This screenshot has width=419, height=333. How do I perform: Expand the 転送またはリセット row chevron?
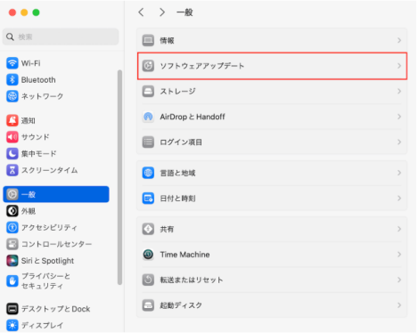point(399,280)
